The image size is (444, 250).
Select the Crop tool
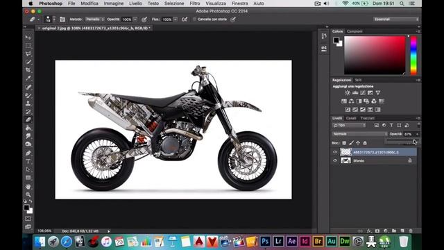click(28, 69)
